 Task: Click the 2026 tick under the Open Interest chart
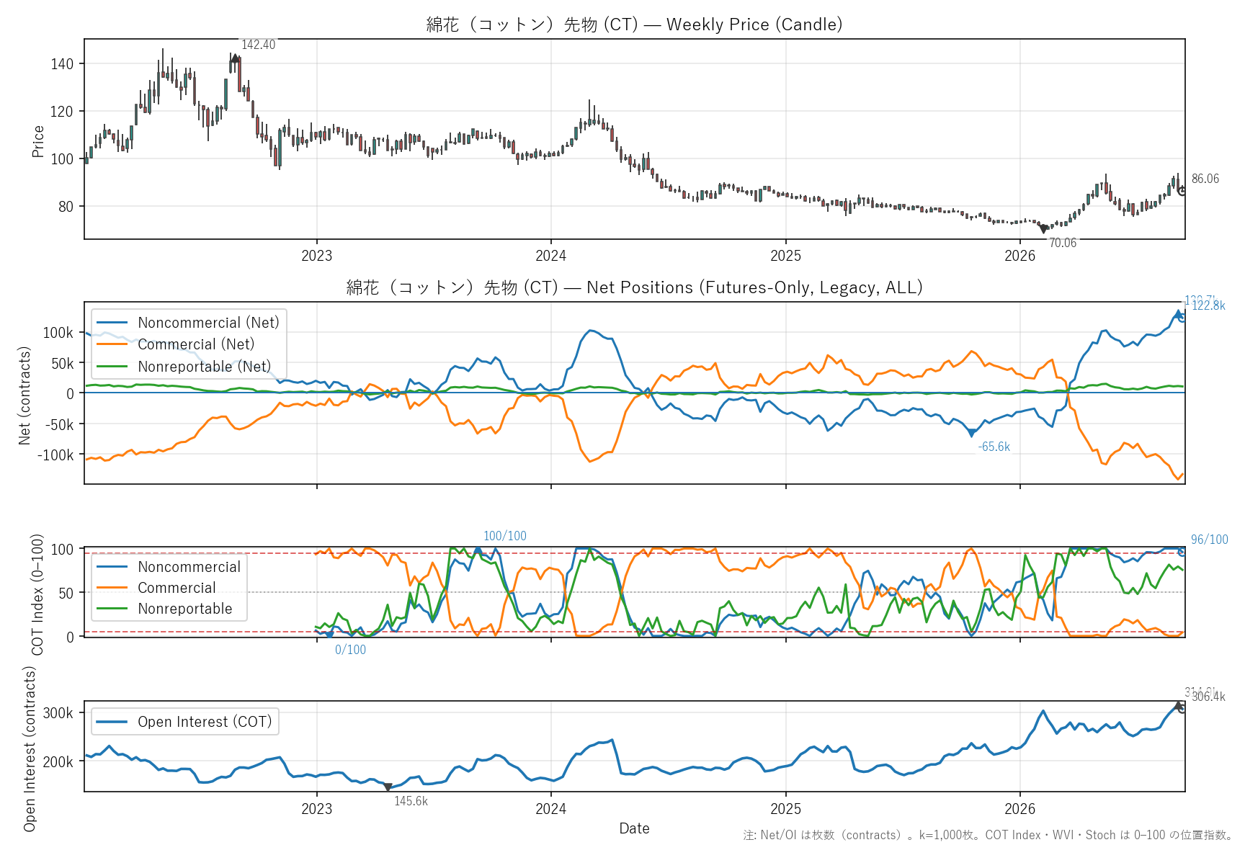1019,808
